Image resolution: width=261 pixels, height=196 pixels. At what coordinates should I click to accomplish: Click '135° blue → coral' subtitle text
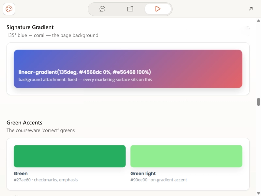click(x=53, y=35)
